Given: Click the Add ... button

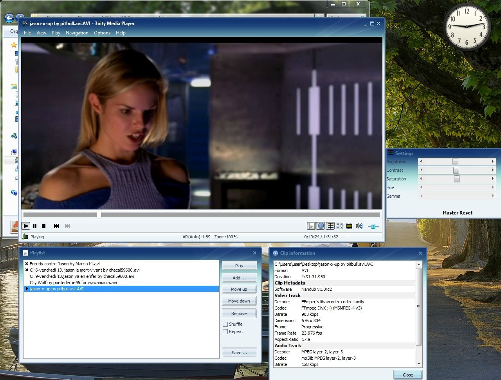Looking at the screenshot, I should coord(239,277).
